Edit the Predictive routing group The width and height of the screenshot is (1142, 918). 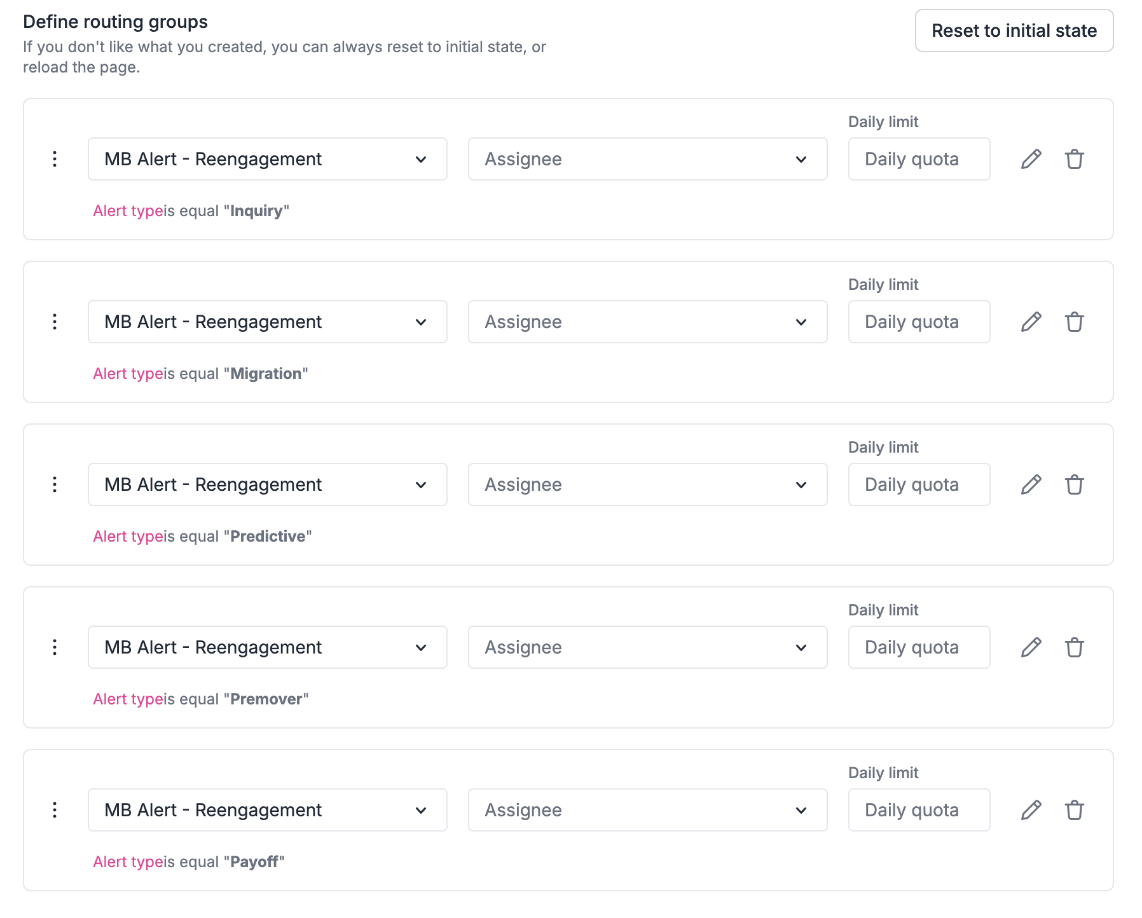coord(1031,484)
